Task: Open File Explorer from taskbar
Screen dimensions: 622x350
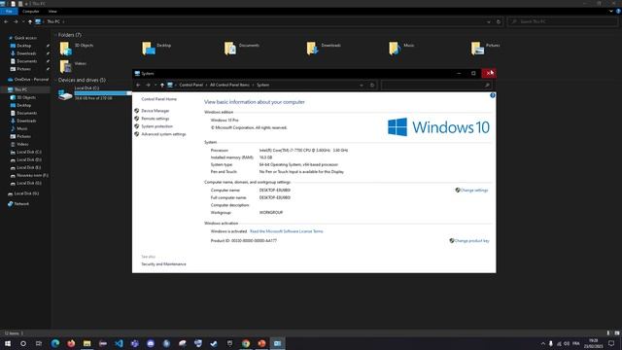Action: pos(86,343)
